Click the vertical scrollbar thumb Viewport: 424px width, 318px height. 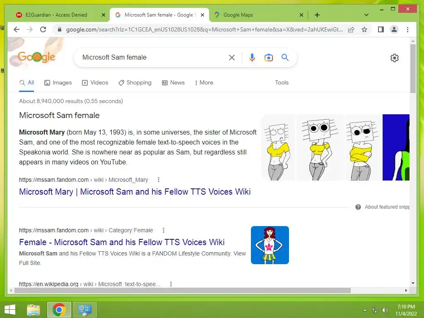pyautogui.click(x=413, y=69)
